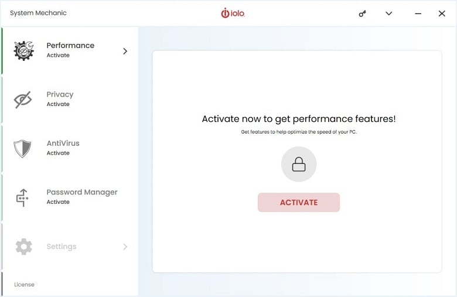Click the Privacy crossed-eye icon
This screenshot has width=457, height=297.
pyautogui.click(x=23, y=100)
